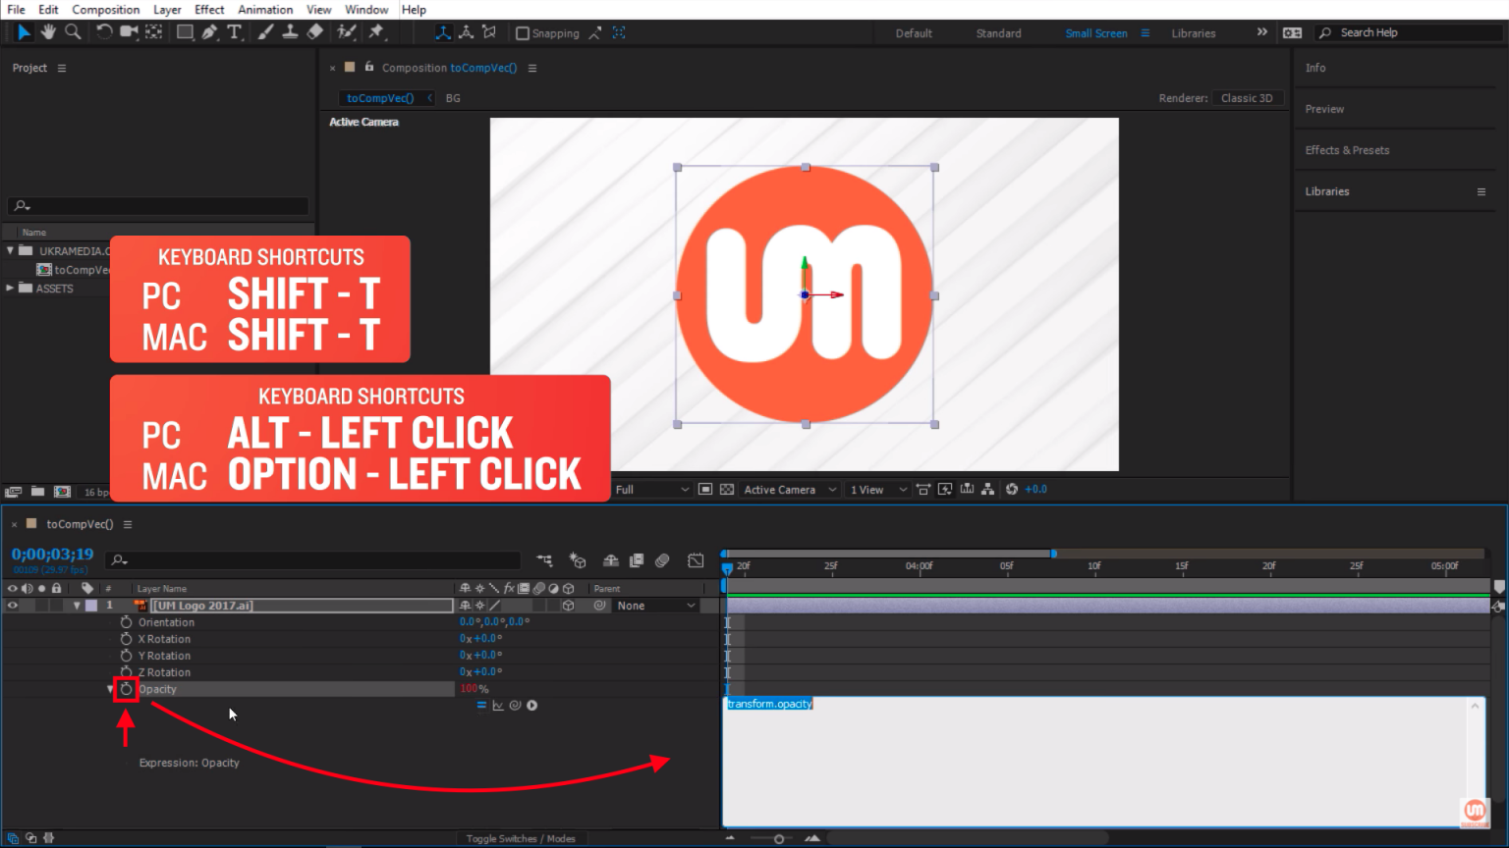The width and height of the screenshot is (1509, 848).
Task: Hide the UM Logo 2017.ai layer
Action: point(13,606)
